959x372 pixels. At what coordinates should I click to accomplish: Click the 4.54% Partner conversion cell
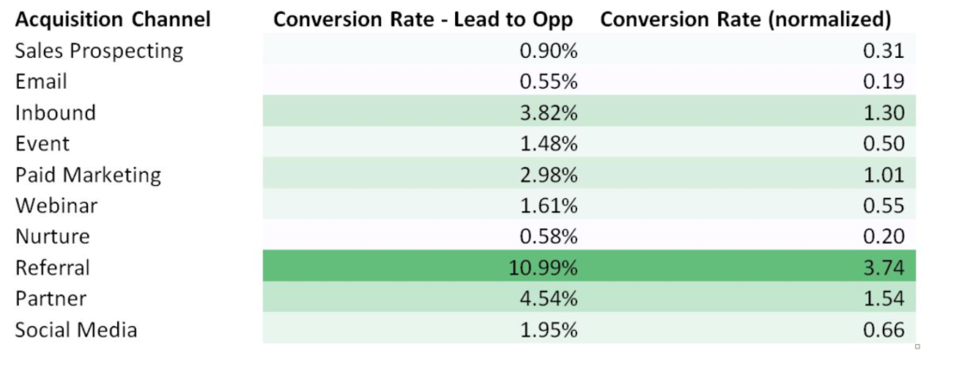coord(420,299)
